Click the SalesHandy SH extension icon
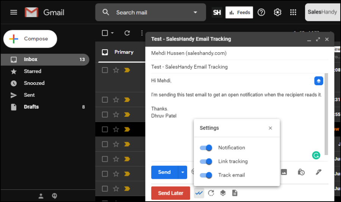 pos(217,13)
